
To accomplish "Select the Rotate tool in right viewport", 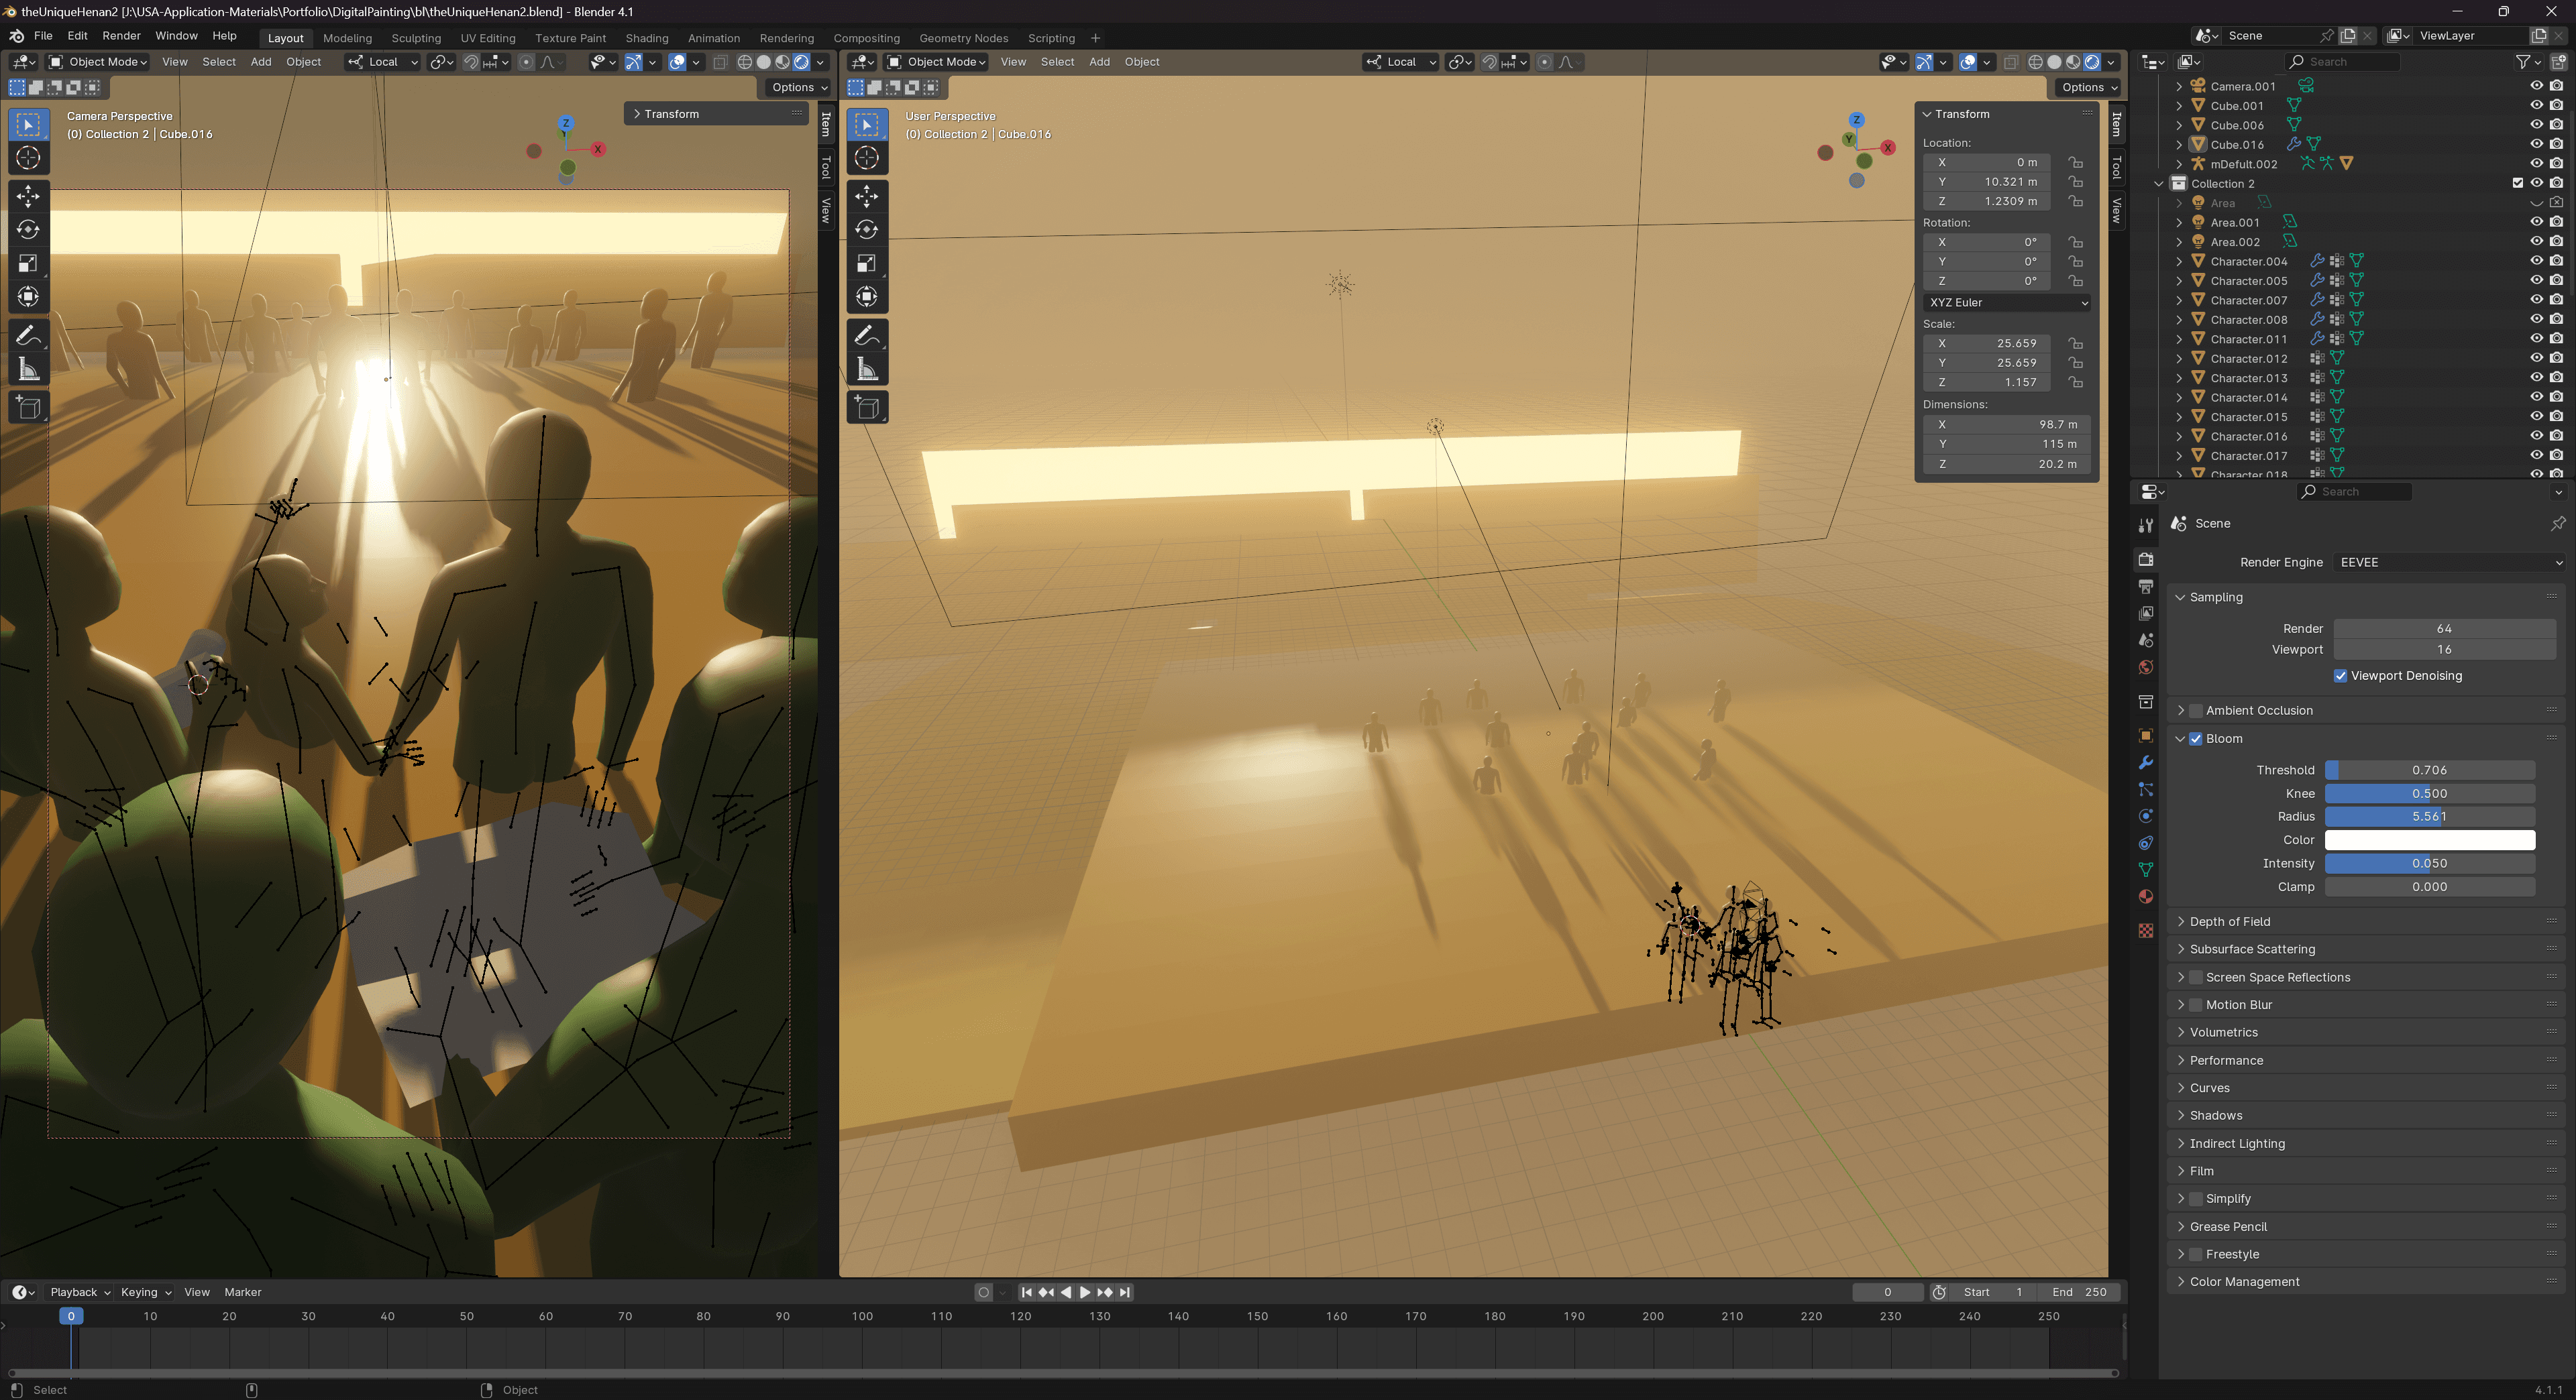I will coord(867,230).
